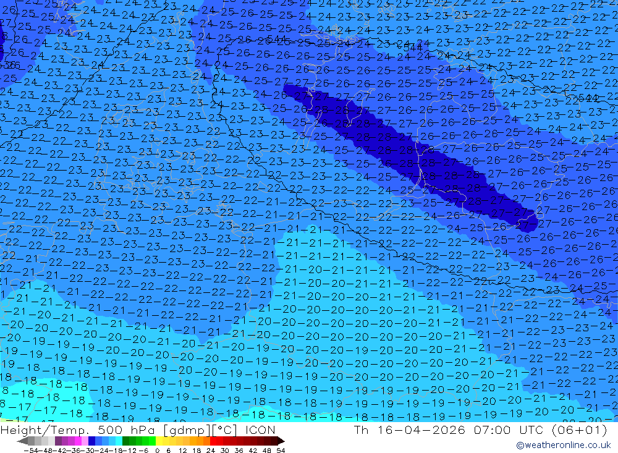Image resolution: width=618 pixels, height=453 pixels.
Task: Click the gray left arrow of legend
Action: pos(22,441)
